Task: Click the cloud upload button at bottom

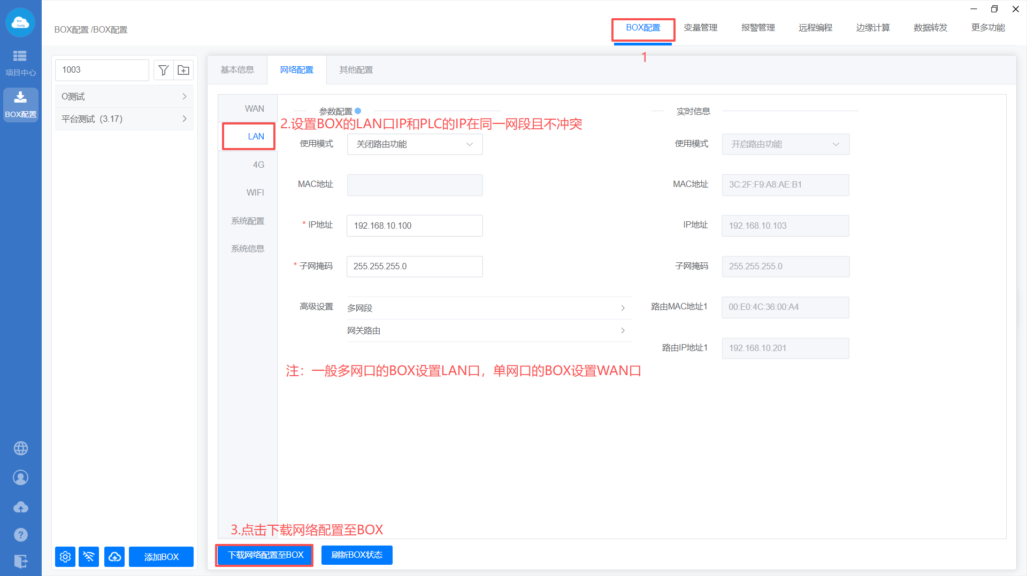Action: click(x=114, y=557)
